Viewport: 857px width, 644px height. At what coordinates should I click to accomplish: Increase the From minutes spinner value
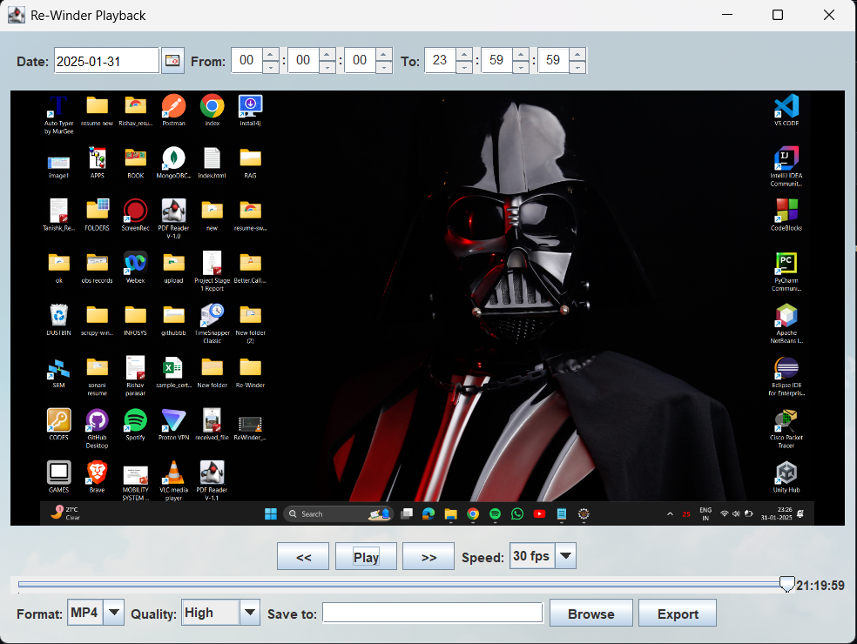pyautogui.click(x=327, y=55)
